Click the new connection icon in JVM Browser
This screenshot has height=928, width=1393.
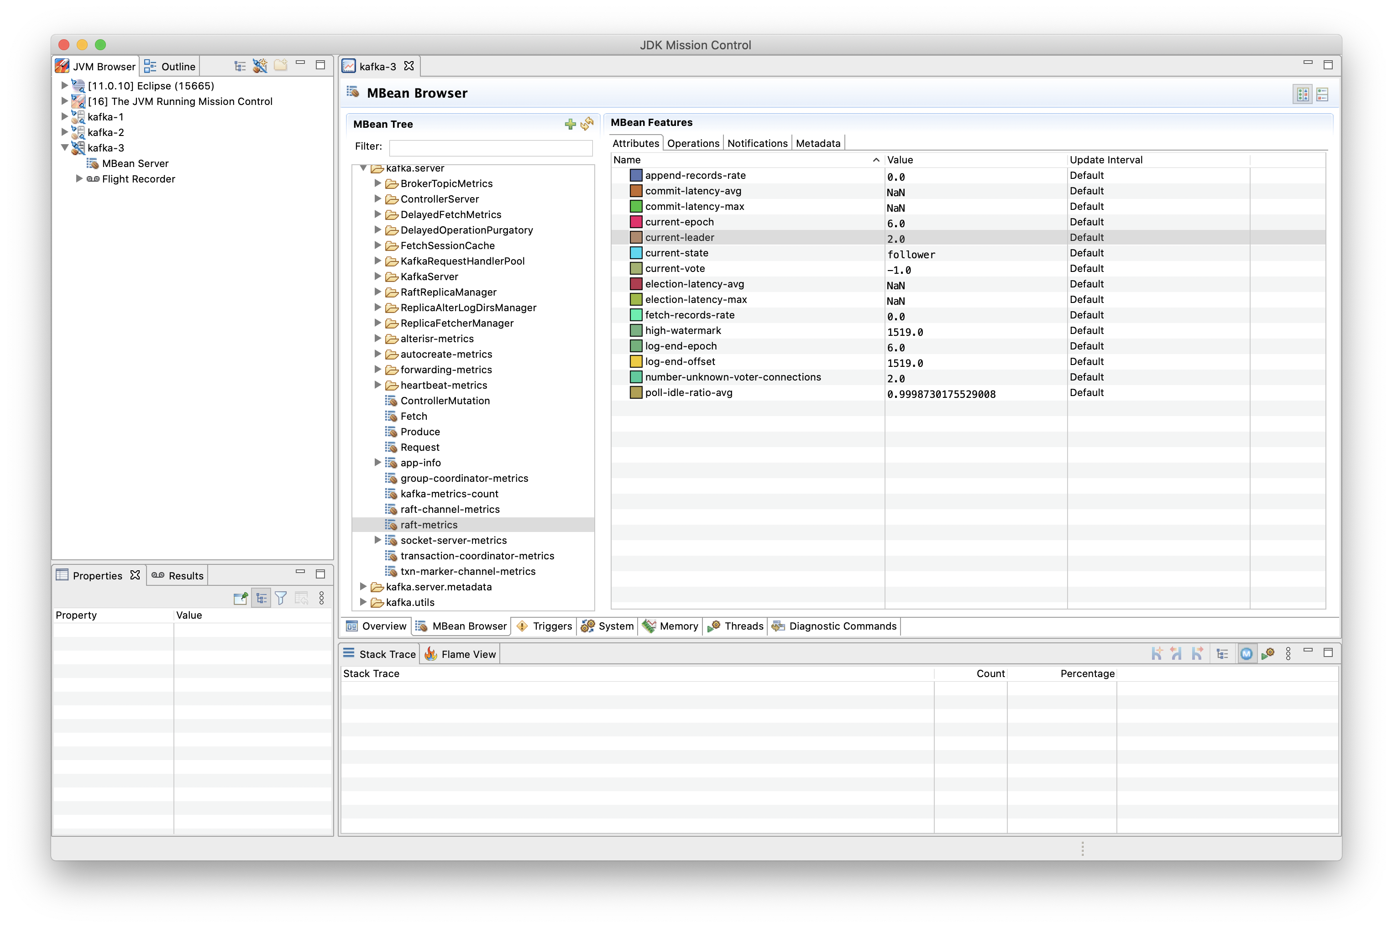260,66
